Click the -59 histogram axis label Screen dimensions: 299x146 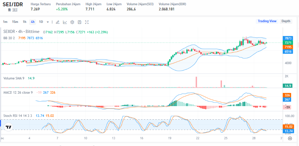coord(288,107)
